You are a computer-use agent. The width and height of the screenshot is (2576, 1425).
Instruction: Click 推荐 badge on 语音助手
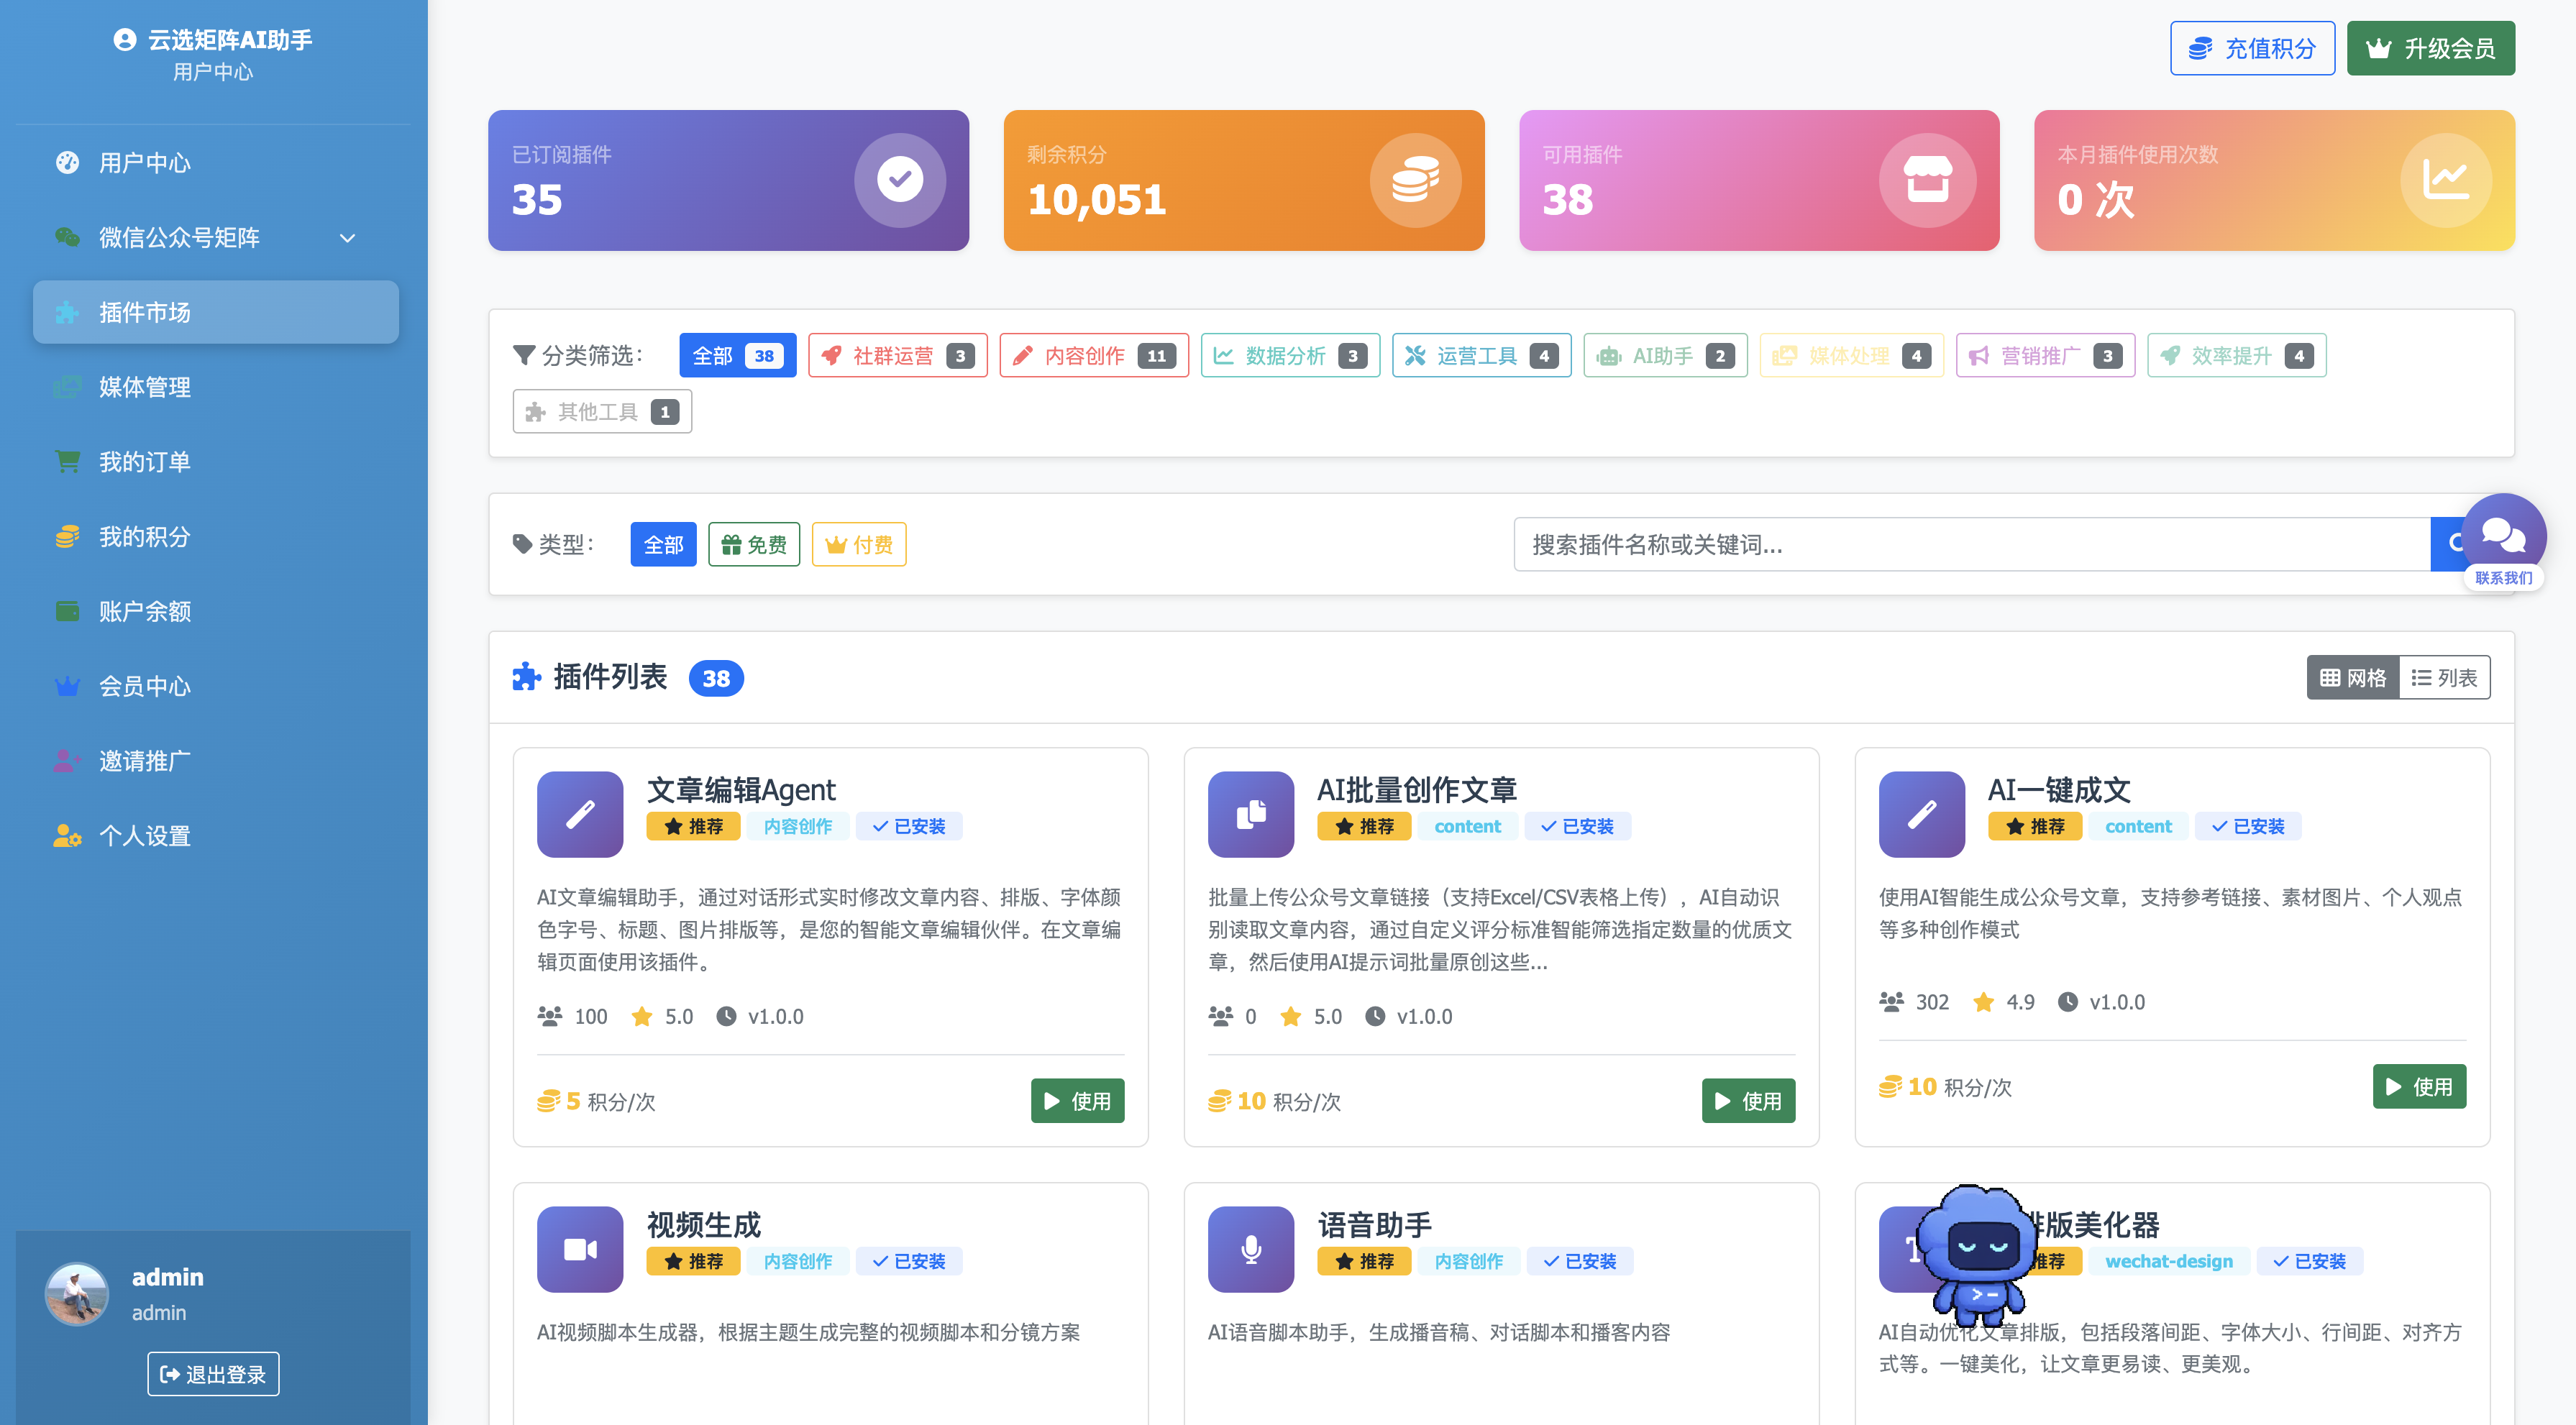click(1364, 1261)
